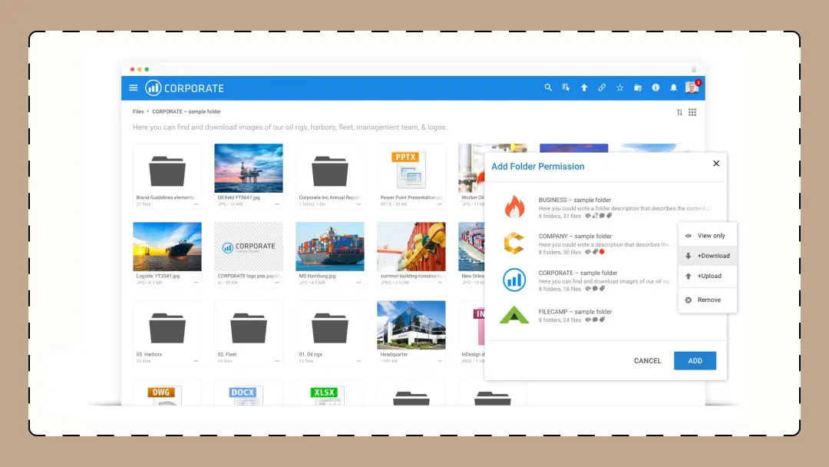Switch layout with the grid view icon
829x467 pixels.
point(692,112)
